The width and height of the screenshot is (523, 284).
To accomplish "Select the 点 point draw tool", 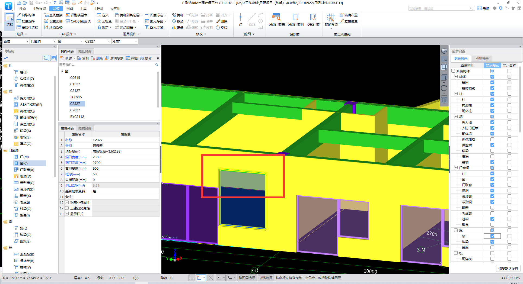I will [240, 20].
